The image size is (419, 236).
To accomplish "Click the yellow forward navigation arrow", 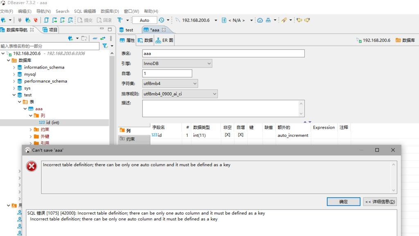I will 307,20.
